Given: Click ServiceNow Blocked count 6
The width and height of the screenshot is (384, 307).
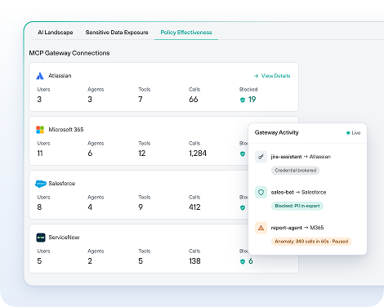Looking at the screenshot, I should click(x=251, y=261).
